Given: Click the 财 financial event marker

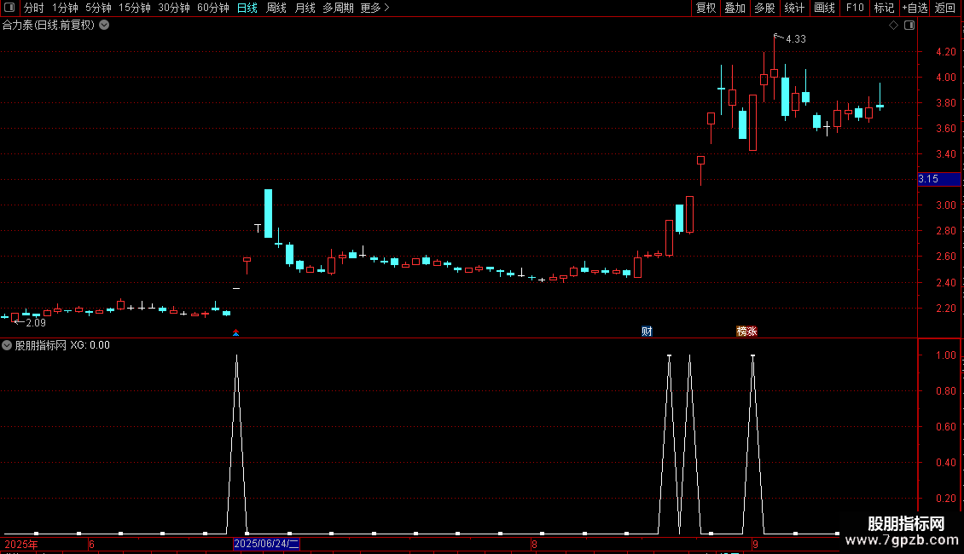Looking at the screenshot, I should (647, 332).
